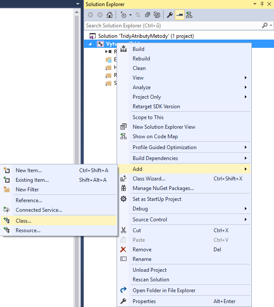274x307 pixels.
Task: Select Retarget SDK Version
Action: pyautogui.click(x=184, y=107)
